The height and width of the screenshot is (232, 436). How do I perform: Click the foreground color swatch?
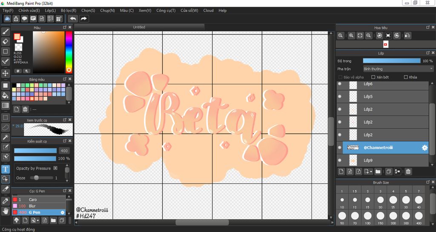17,37
